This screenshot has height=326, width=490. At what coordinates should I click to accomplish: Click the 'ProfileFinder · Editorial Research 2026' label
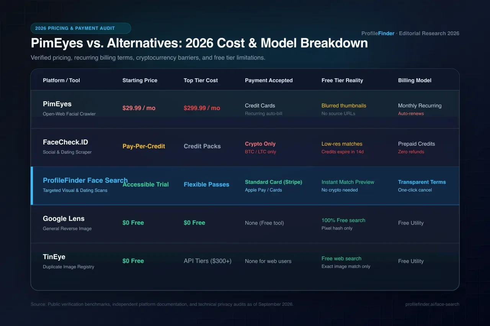pos(410,33)
